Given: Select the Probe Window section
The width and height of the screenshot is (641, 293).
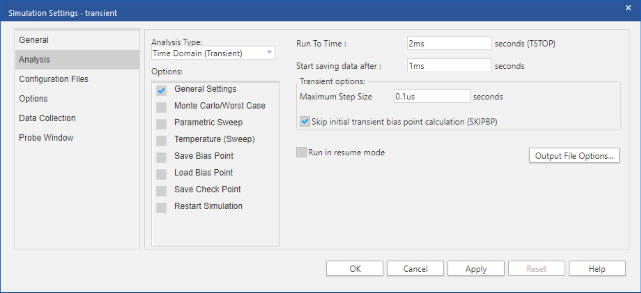Looking at the screenshot, I should pos(46,138).
